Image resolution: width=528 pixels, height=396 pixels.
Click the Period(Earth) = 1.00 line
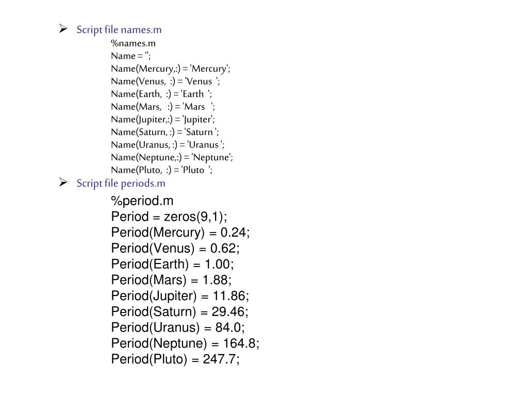click(172, 264)
